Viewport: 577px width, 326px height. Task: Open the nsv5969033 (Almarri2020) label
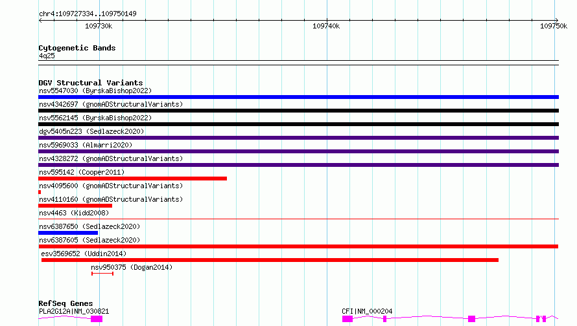click(86, 145)
